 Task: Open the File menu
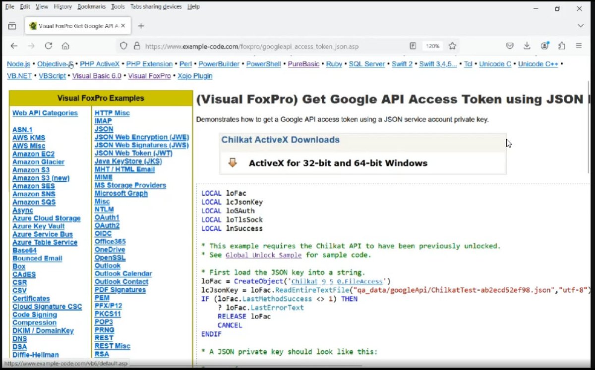click(9, 6)
